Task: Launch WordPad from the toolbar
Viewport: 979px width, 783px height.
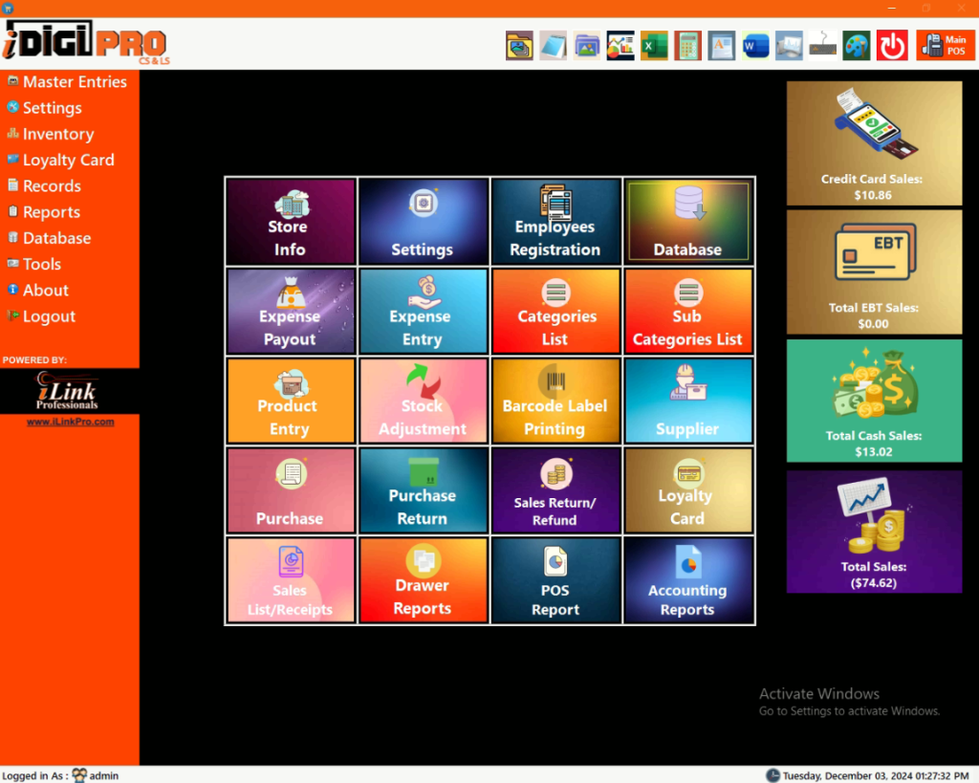Action: click(722, 46)
